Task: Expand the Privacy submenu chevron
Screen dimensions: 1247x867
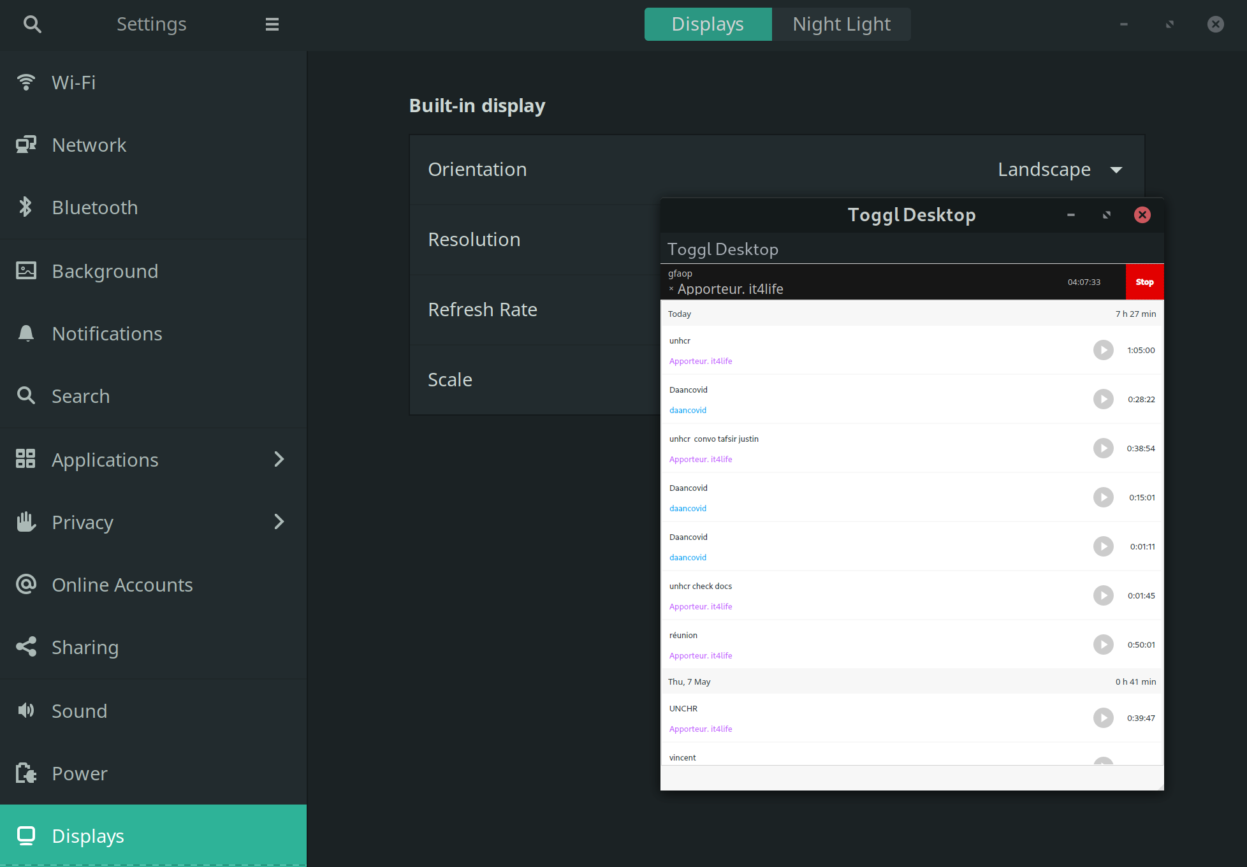Action: click(x=279, y=521)
